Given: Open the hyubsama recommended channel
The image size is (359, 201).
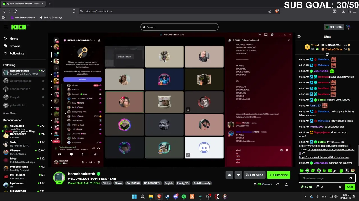Looking at the screenshot, I should (24, 185).
